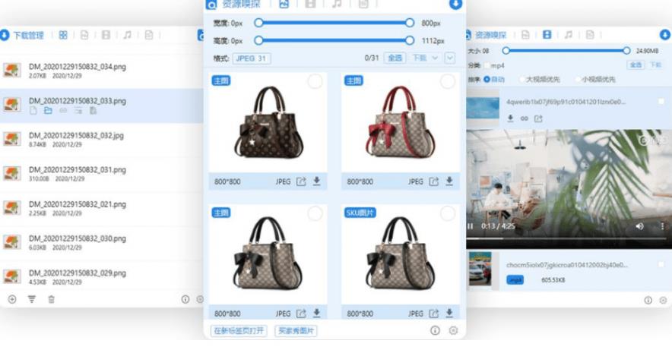The image size is (672, 350).
Task: Open video player more options menu
Action: [662, 226]
